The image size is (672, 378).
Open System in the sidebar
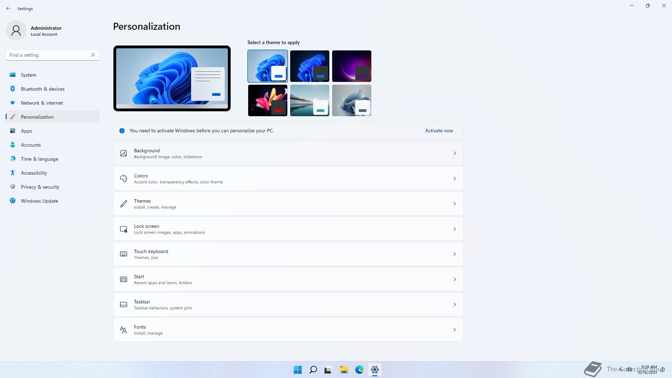click(x=52, y=75)
